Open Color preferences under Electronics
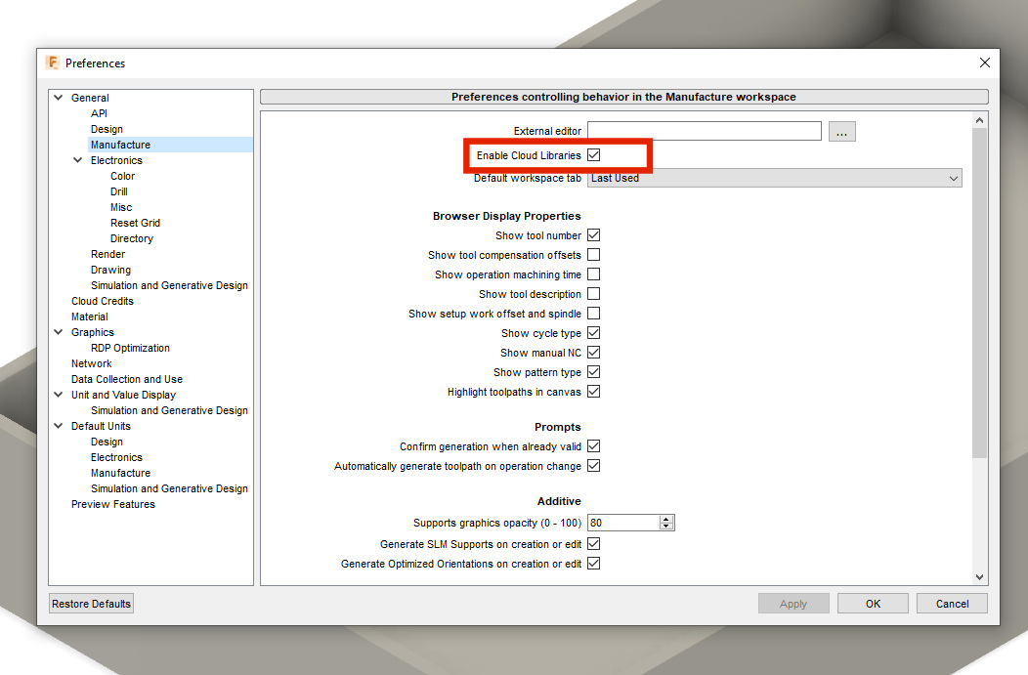The width and height of the screenshot is (1028, 675). (122, 176)
